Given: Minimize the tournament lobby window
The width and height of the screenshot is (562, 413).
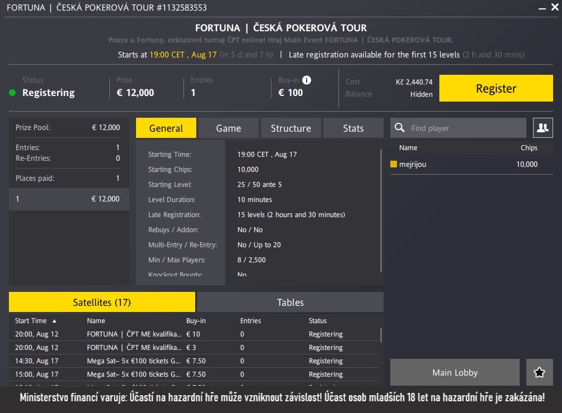Looking at the screenshot, I should point(540,8).
